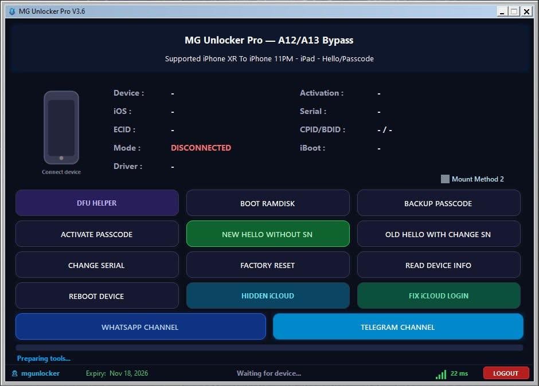The height and width of the screenshot is (386, 539).
Task: Click the CHANGE SERIAL button
Action: tap(97, 265)
